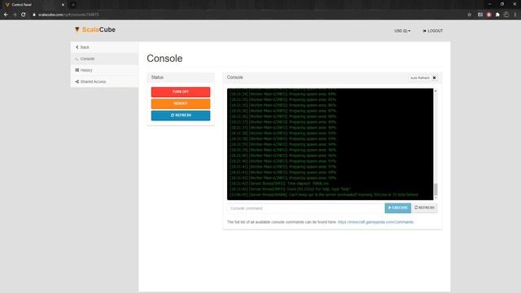Click REFRESH button next to Execute
The image size is (521, 293).
pos(424,208)
